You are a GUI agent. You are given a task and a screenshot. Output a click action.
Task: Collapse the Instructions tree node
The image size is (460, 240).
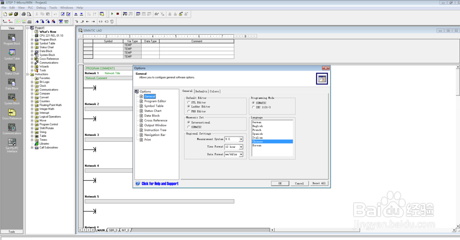(28, 74)
